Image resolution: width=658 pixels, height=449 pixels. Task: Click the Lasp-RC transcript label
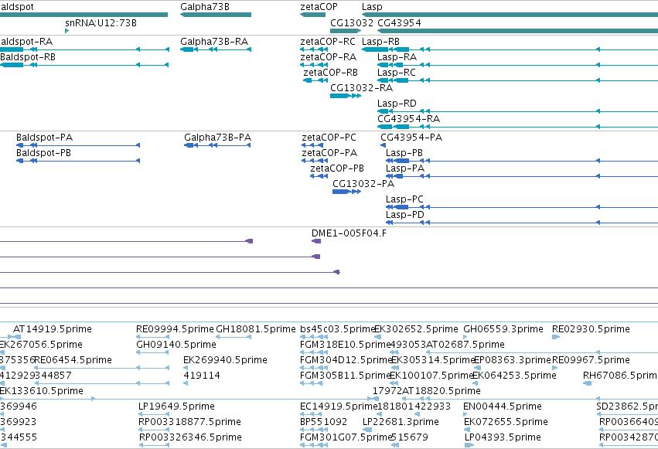tap(397, 73)
